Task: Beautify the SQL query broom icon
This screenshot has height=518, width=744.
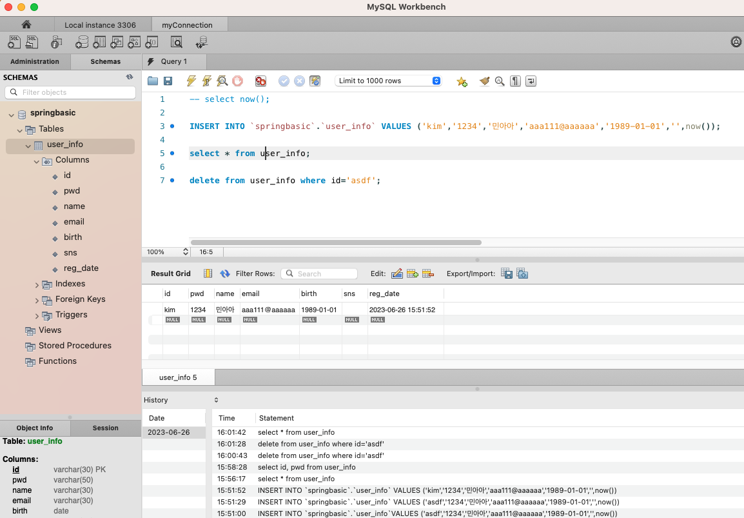Action: click(x=484, y=81)
